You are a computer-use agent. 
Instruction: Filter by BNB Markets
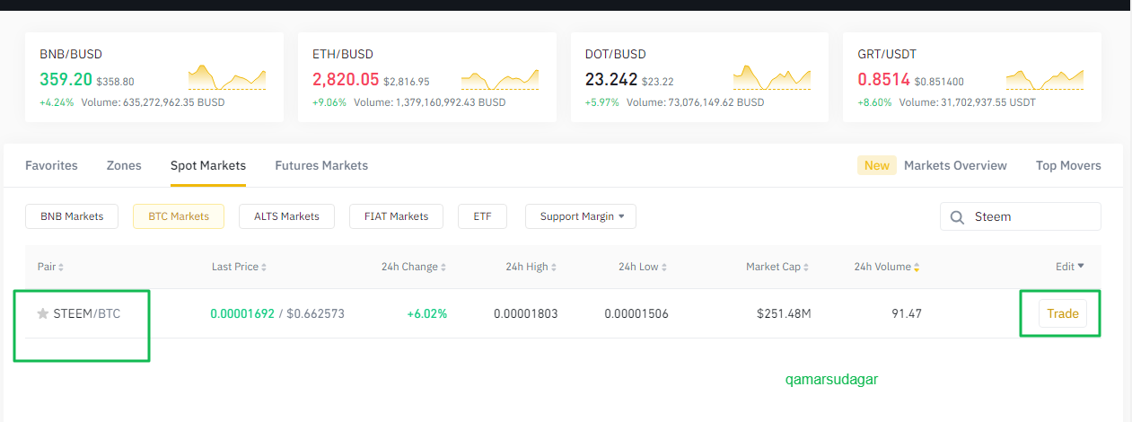72,216
